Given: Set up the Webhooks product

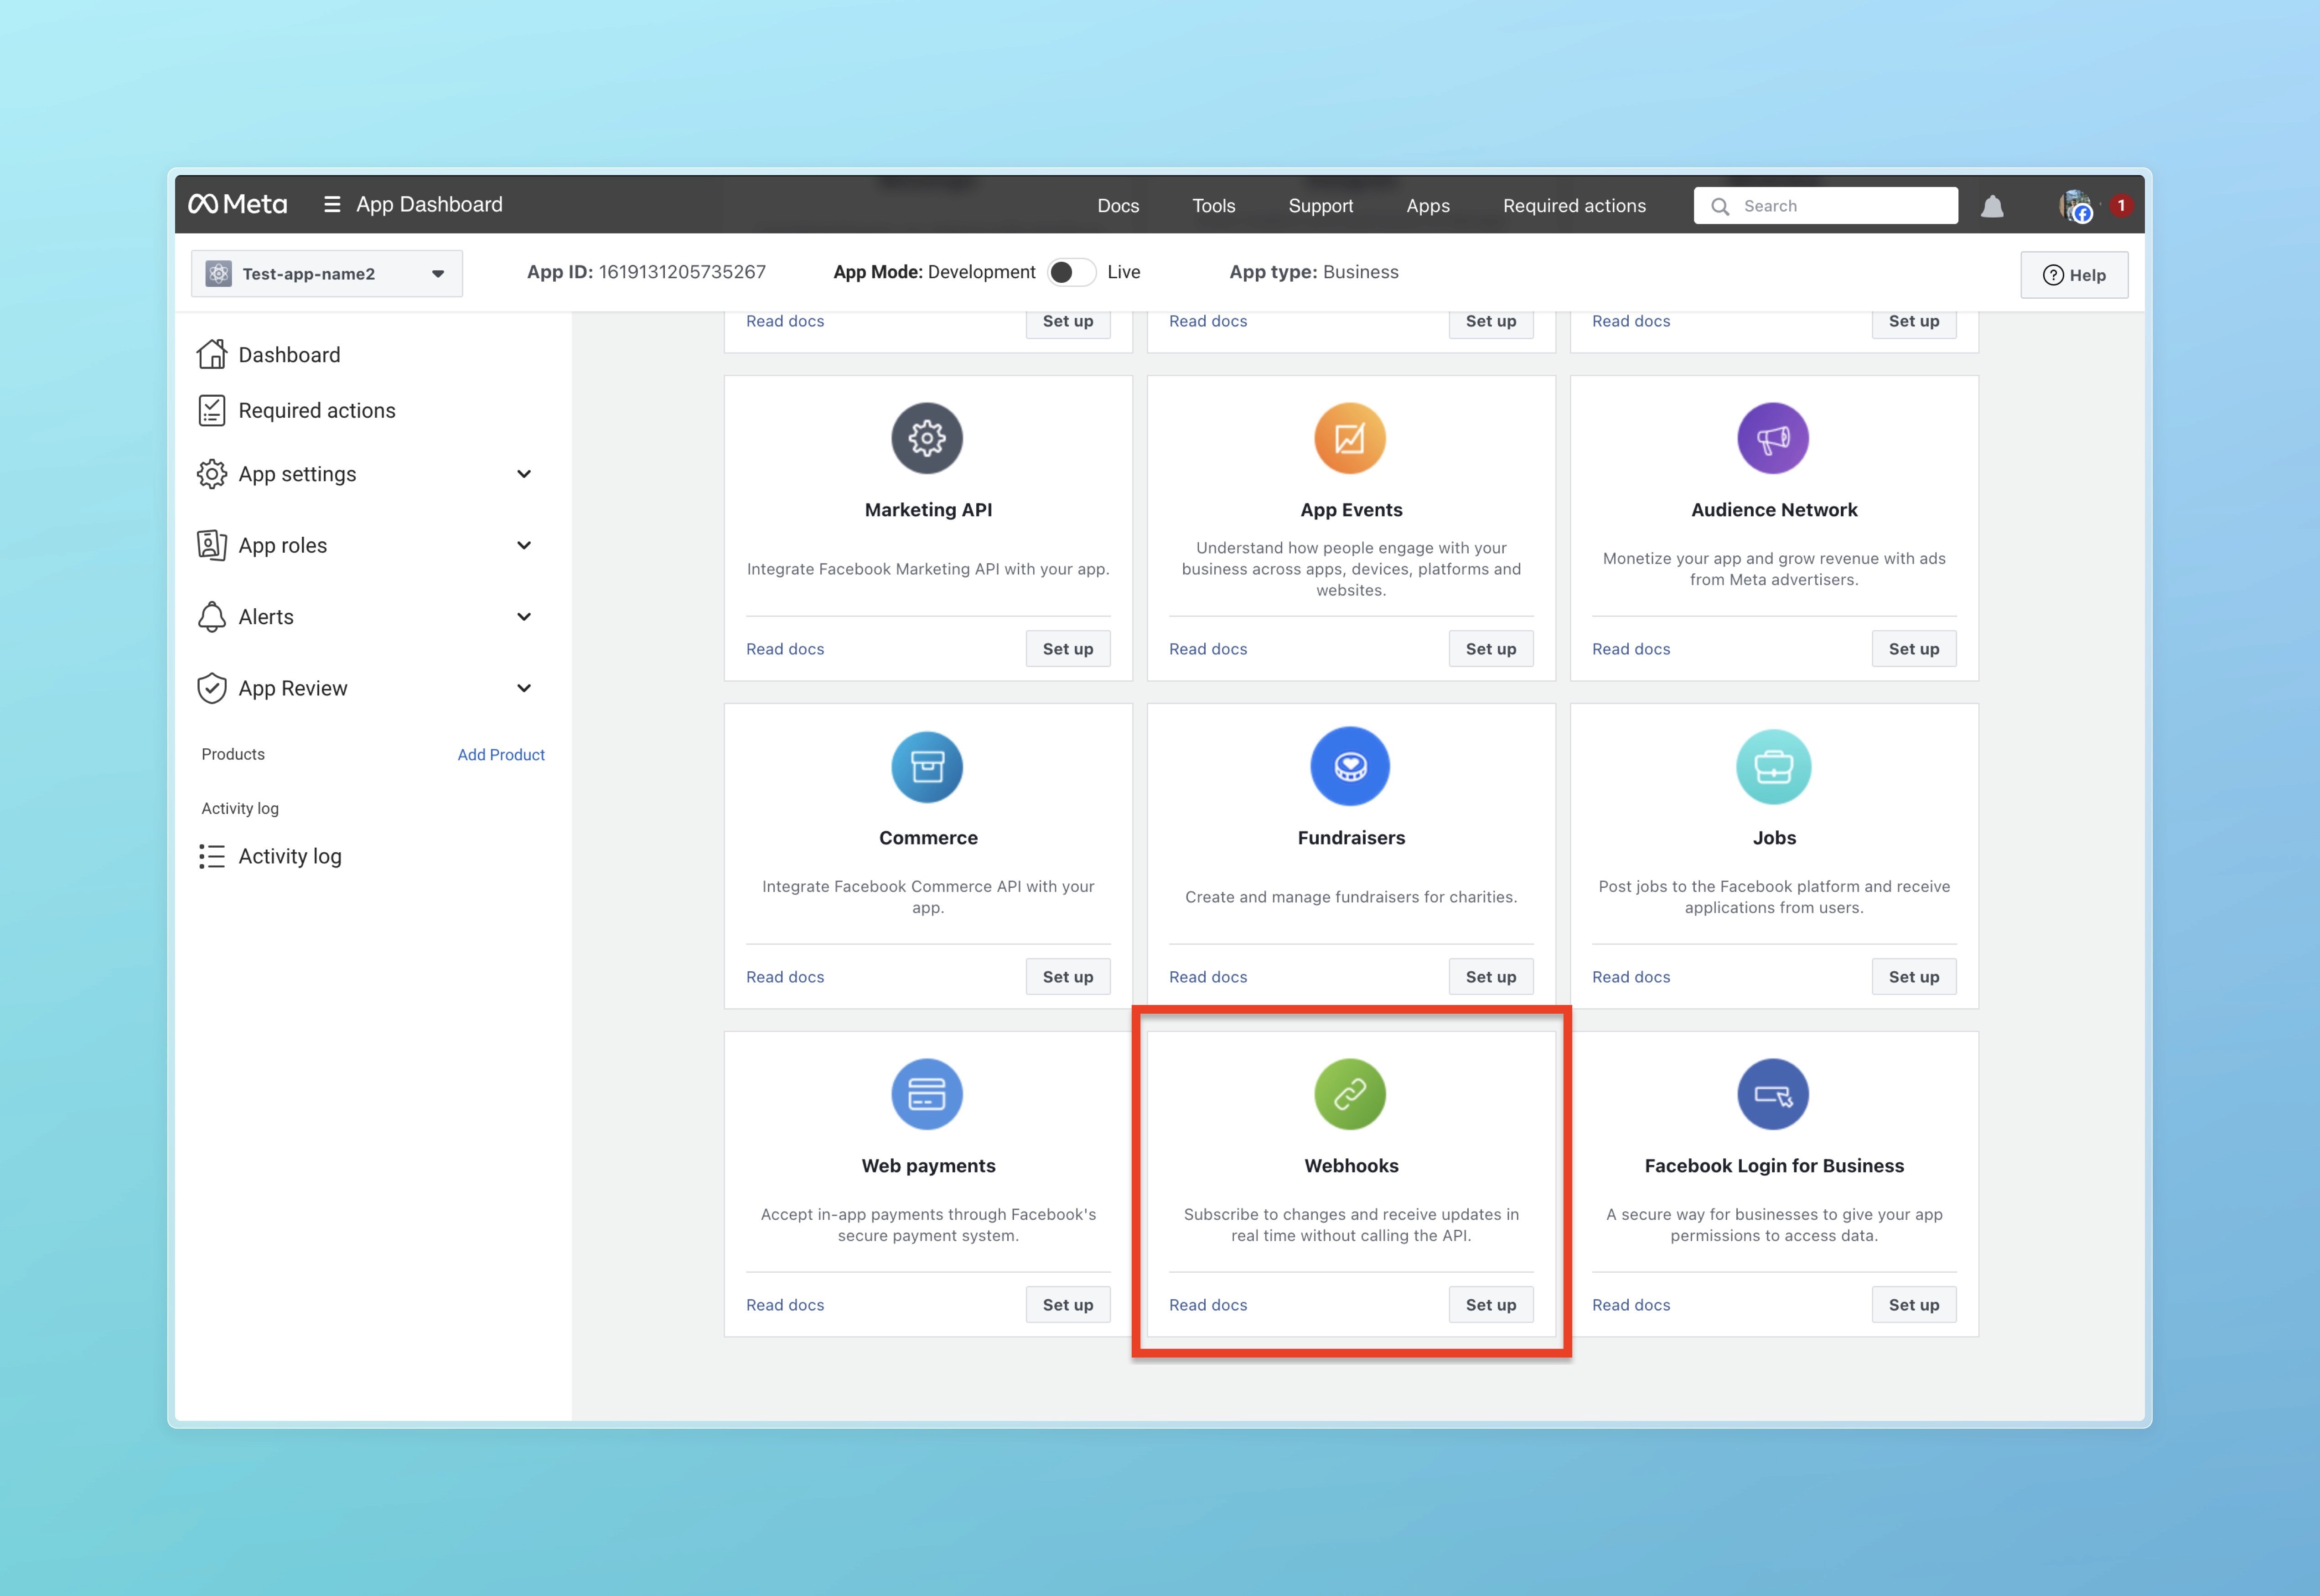Looking at the screenshot, I should tap(1490, 1304).
